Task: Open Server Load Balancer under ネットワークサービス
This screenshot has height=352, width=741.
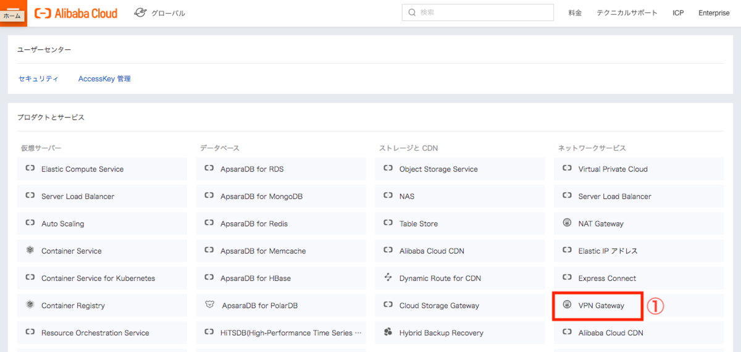Action: pos(638,196)
